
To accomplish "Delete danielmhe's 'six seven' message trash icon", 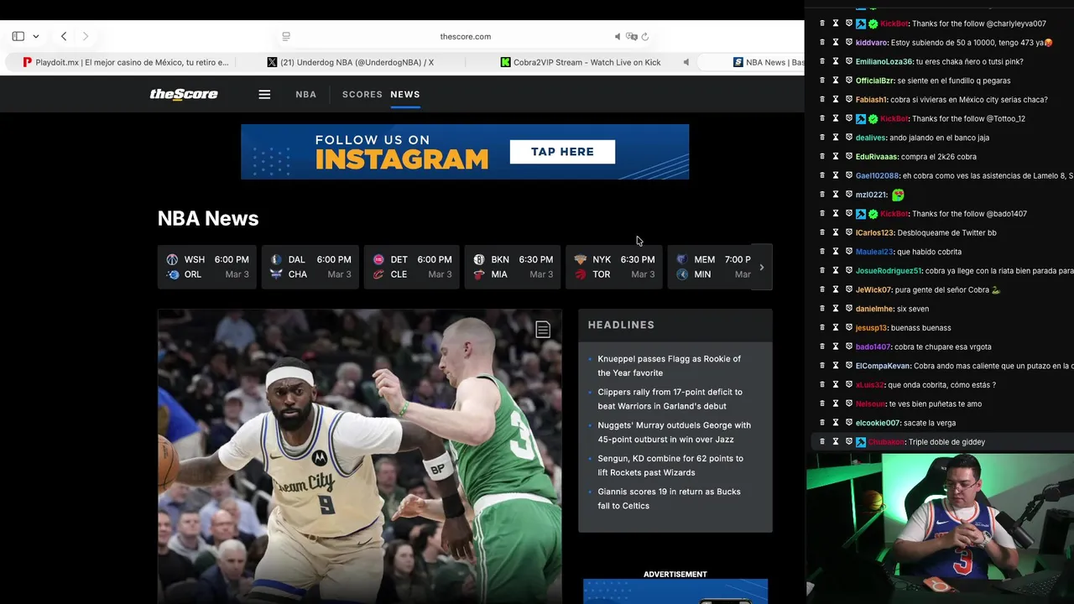I will (x=822, y=309).
